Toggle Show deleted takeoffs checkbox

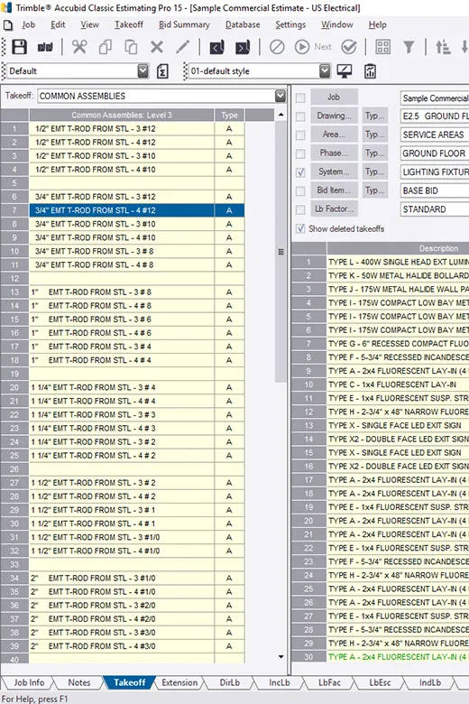[300, 228]
